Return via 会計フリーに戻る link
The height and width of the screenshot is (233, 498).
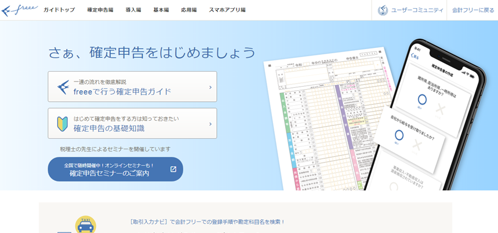473,10
